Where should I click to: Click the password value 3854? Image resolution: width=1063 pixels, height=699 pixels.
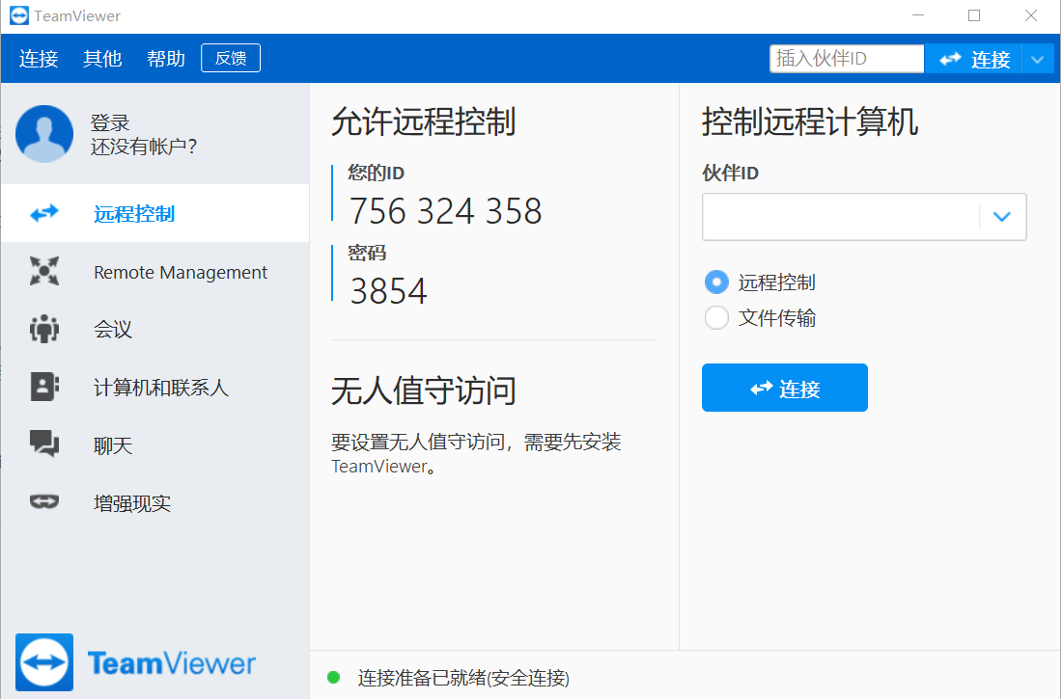tap(388, 291)
